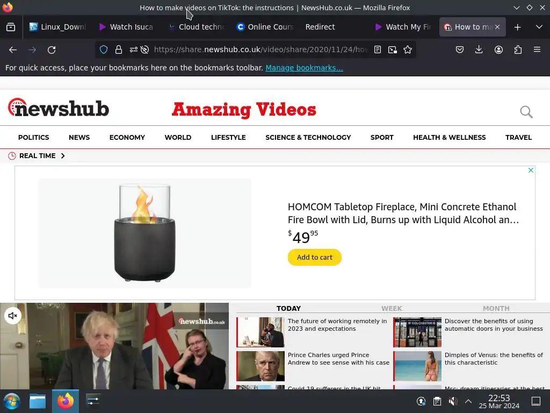Open automatic doors benefits article
The height and width of the screenshot is (413, 550).
point(494,325)
